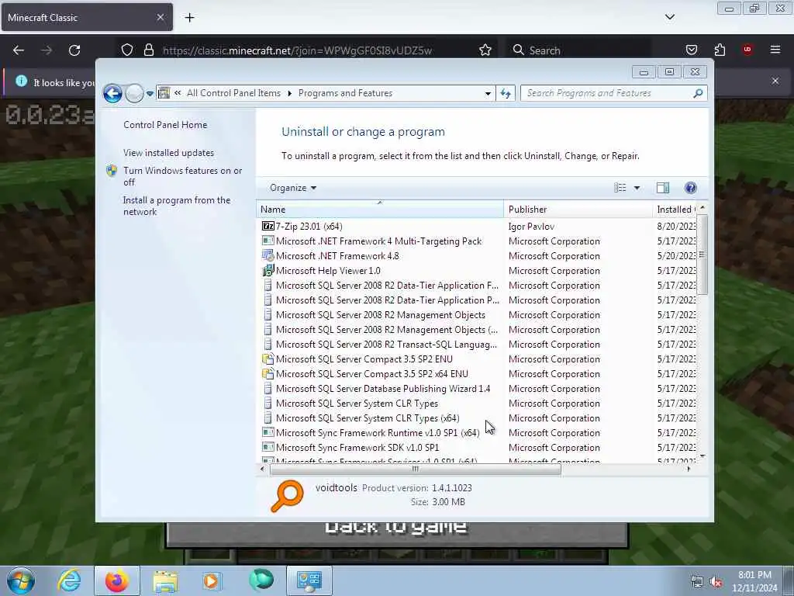
Task: Open Windows Explorer folder from taskbar
Action: click(x=165, y=580)
